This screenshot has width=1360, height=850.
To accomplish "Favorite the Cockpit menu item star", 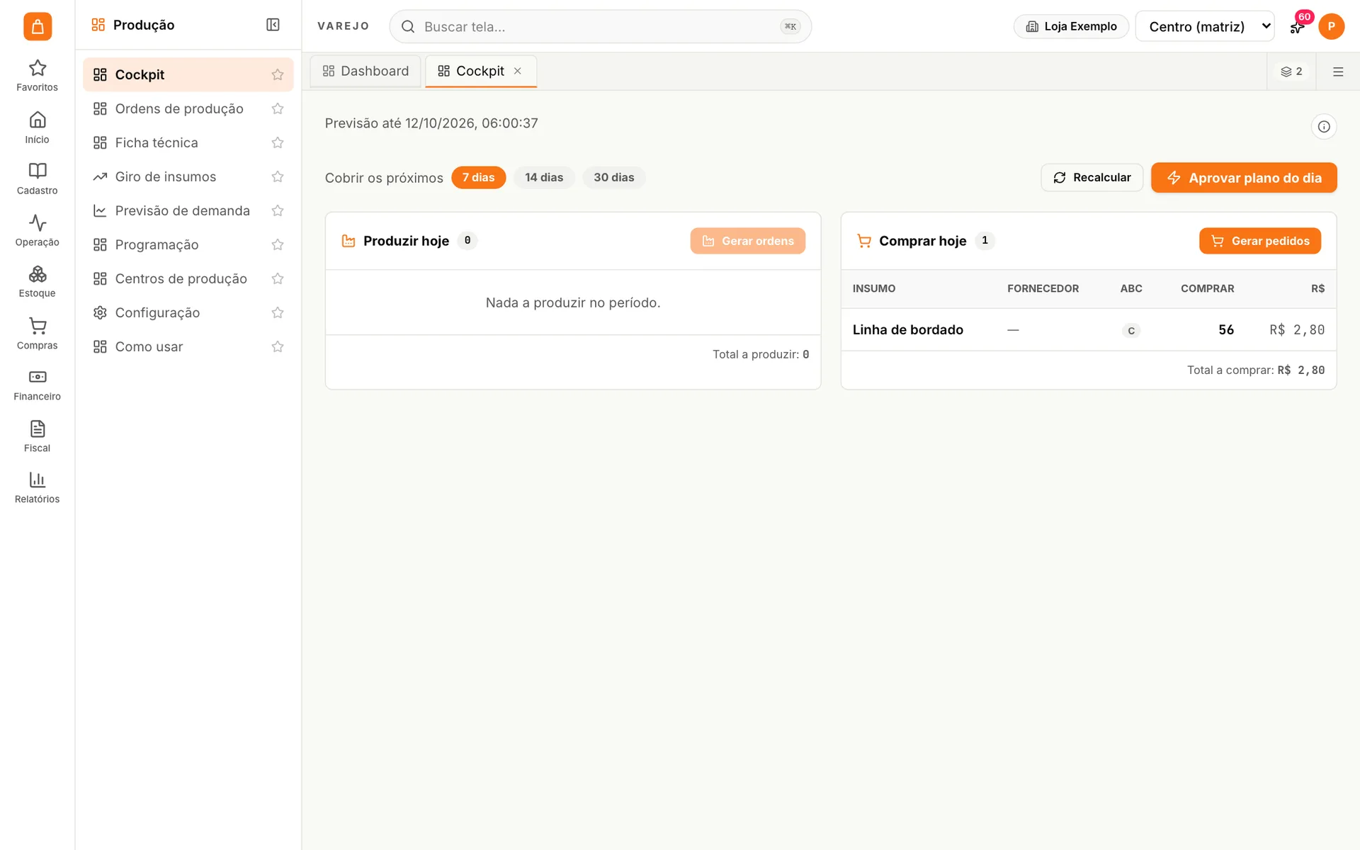I will pyautogui.click(x=278, y=74).
